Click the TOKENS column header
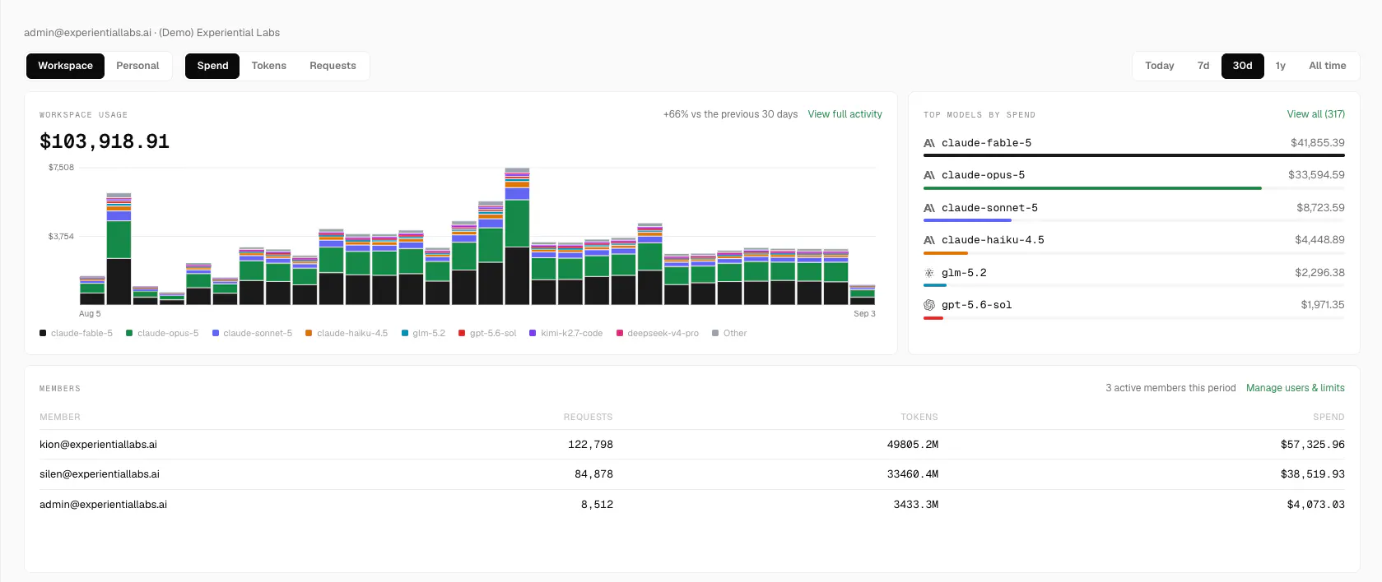 [x=919, y=418]
